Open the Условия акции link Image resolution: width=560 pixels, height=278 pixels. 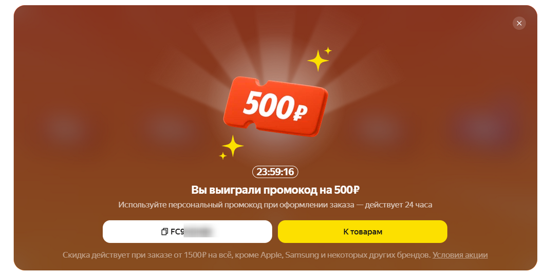(460, 255)
